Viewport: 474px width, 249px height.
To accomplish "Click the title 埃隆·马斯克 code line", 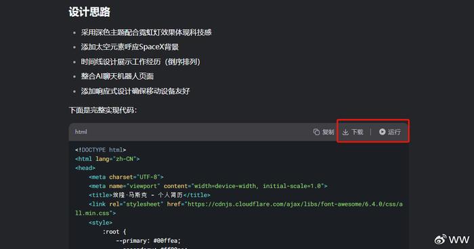I will [x=150, y=196].
